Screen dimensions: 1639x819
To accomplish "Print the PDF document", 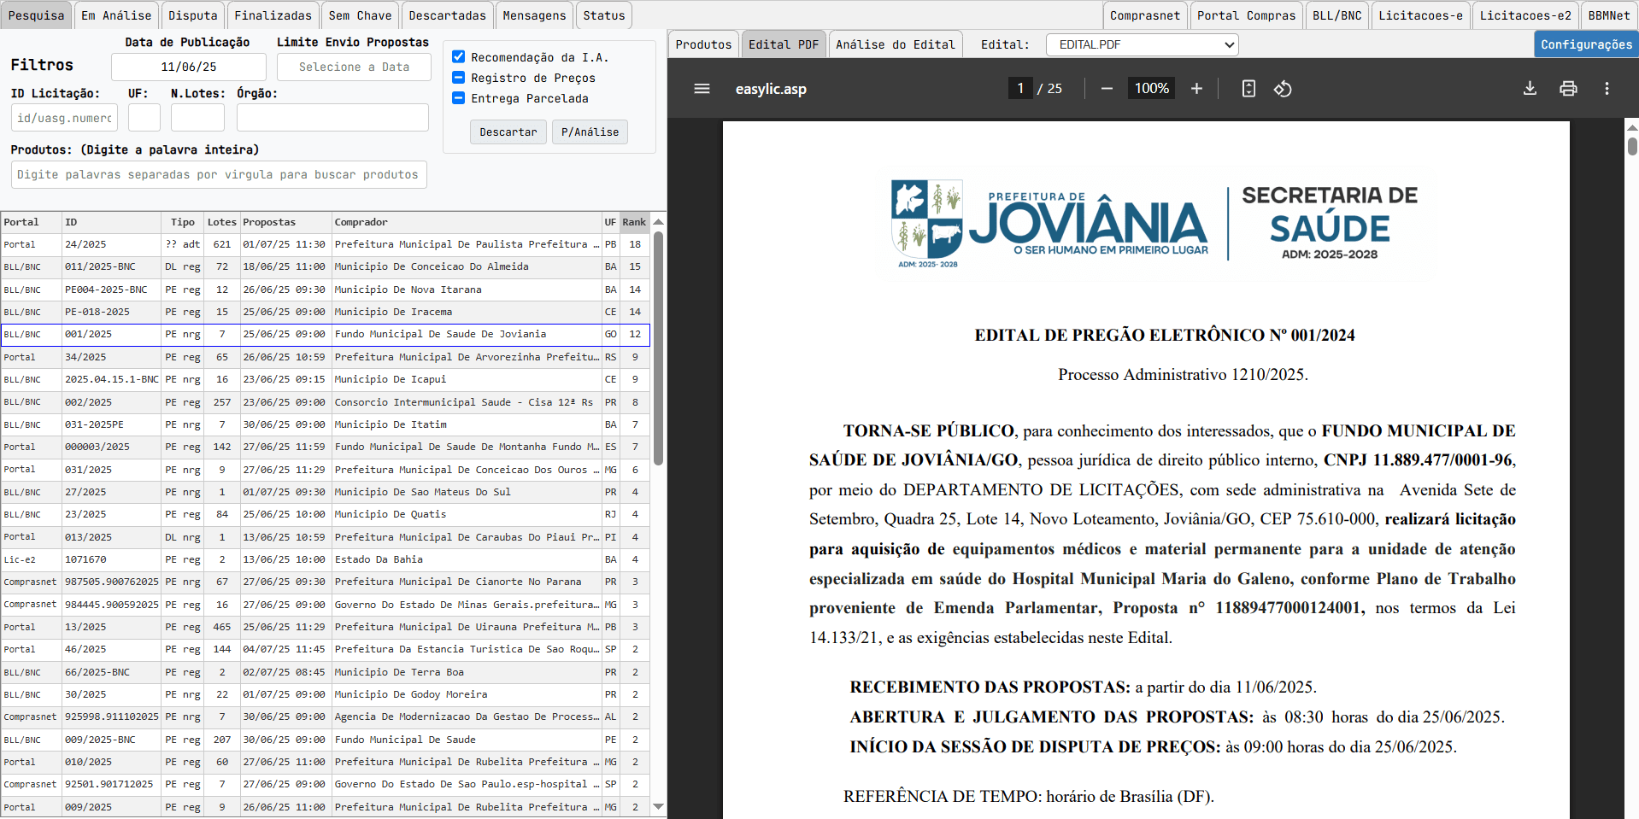I will [1568, 89].
